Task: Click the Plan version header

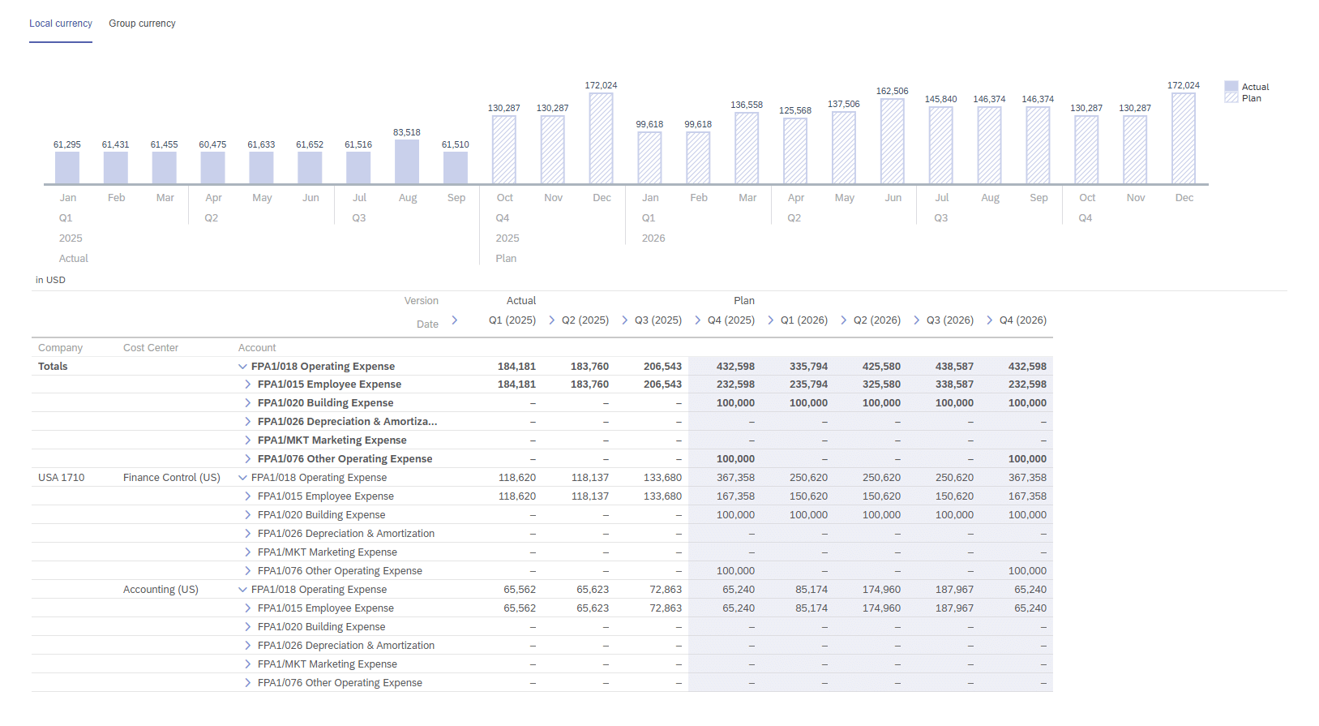Action: [744, 301]
